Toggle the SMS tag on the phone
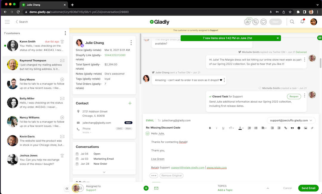322x194 pixels. (x=120, y=129)
